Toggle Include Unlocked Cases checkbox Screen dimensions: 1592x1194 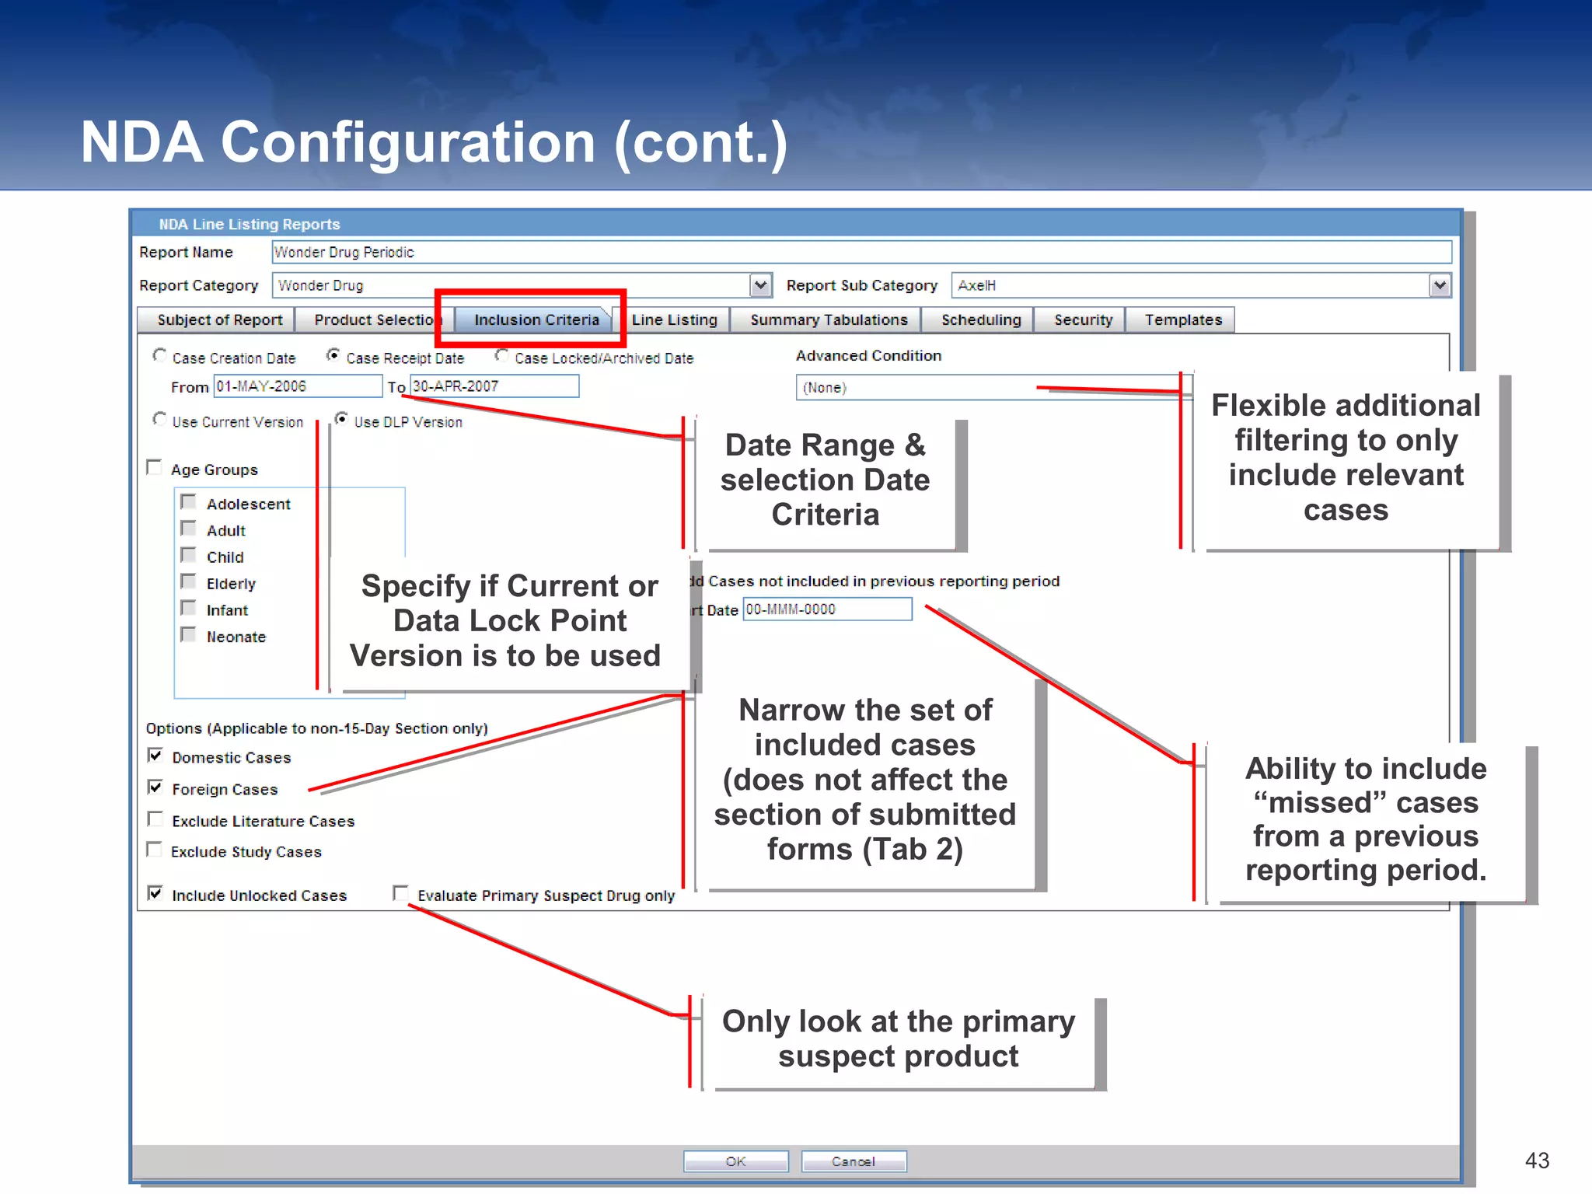pyautogui.click(x=155, y=893)
